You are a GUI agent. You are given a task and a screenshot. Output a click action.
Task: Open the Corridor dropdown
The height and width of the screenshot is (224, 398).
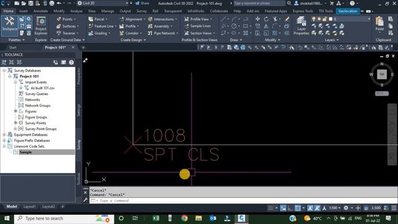[131, 33]
